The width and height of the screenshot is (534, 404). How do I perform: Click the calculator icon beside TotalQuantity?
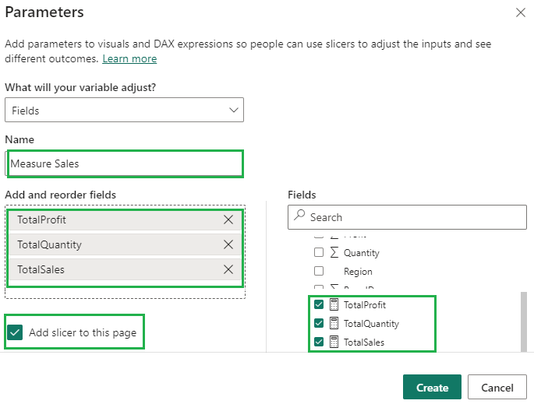[x=334, y=323]
